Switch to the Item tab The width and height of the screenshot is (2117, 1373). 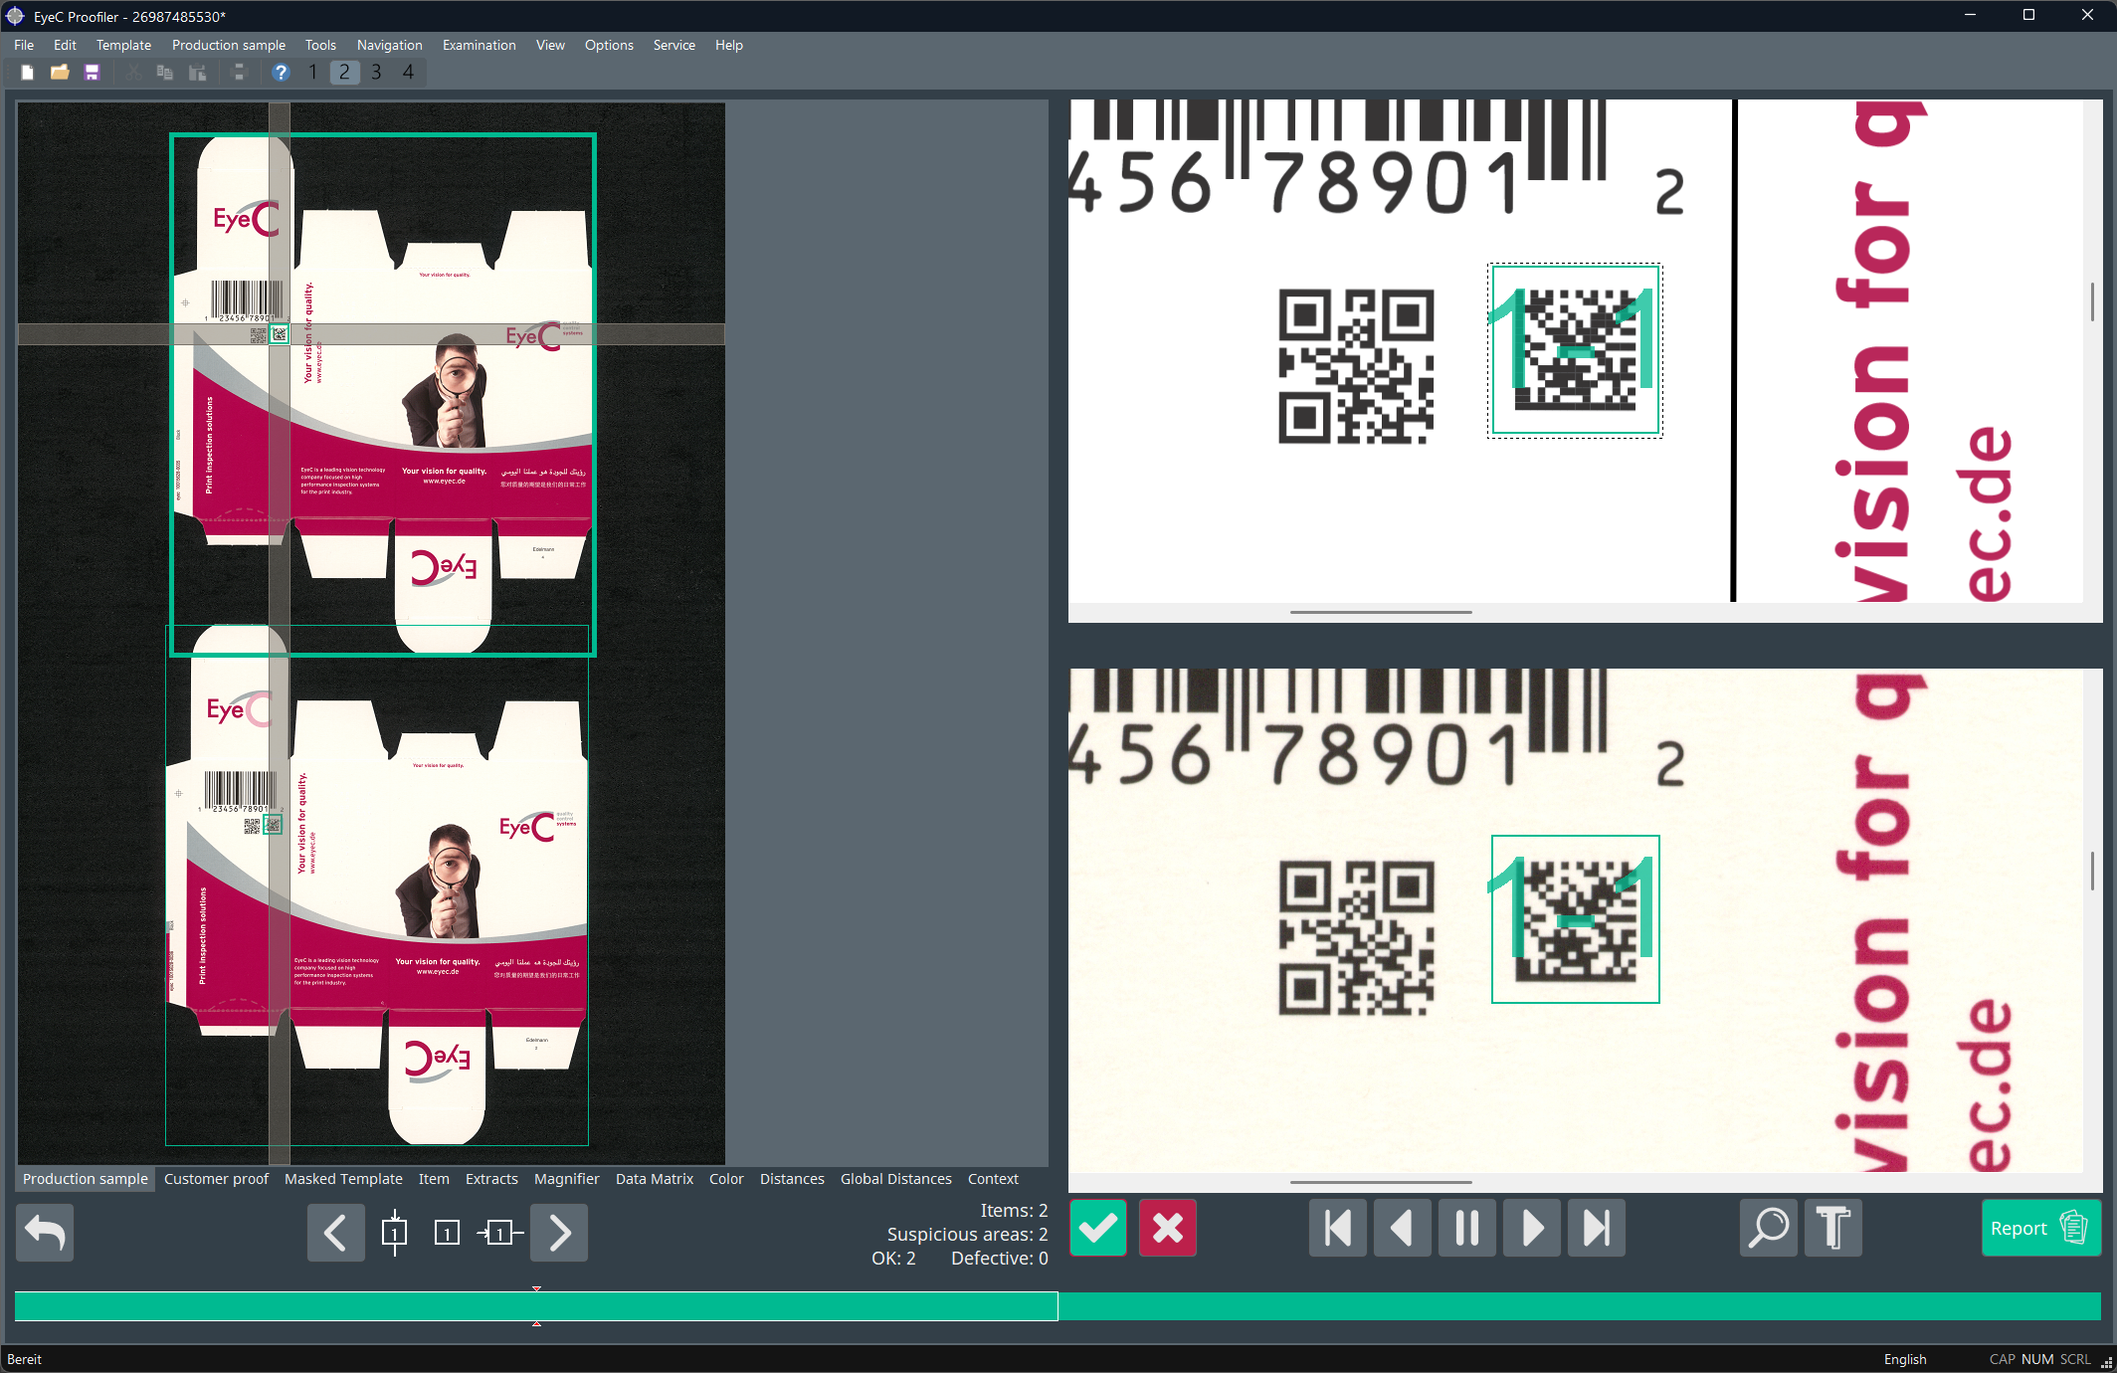(434, 1179)
